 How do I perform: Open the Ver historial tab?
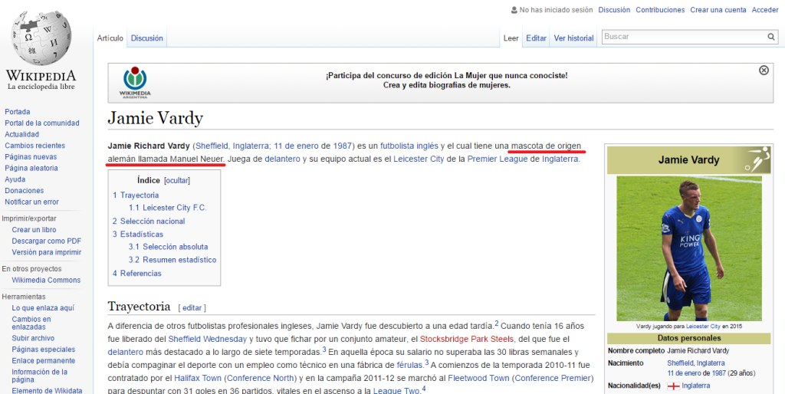[573, 38]
